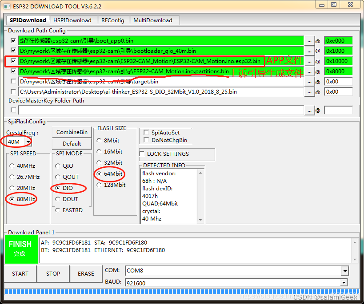Click the browse button for bootloader_qio_40m.bin row
364x304 pixels.
click(x=309, y=51)
